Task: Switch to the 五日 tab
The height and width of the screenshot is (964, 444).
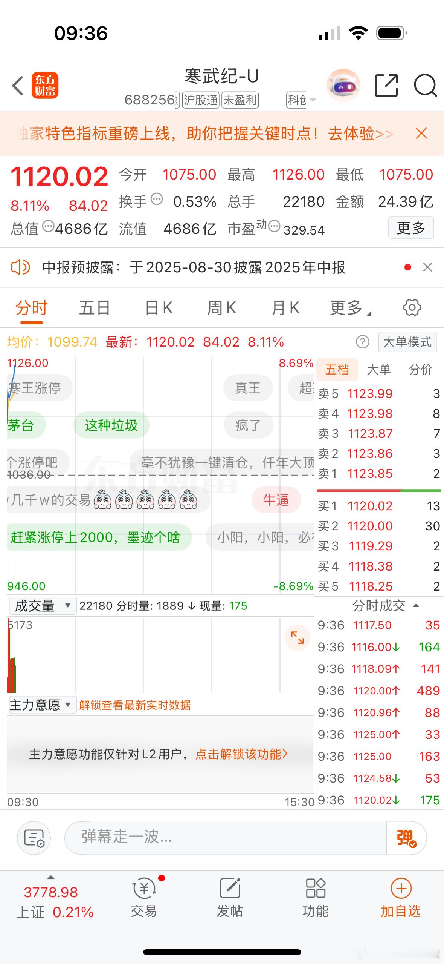Action: 95,308
